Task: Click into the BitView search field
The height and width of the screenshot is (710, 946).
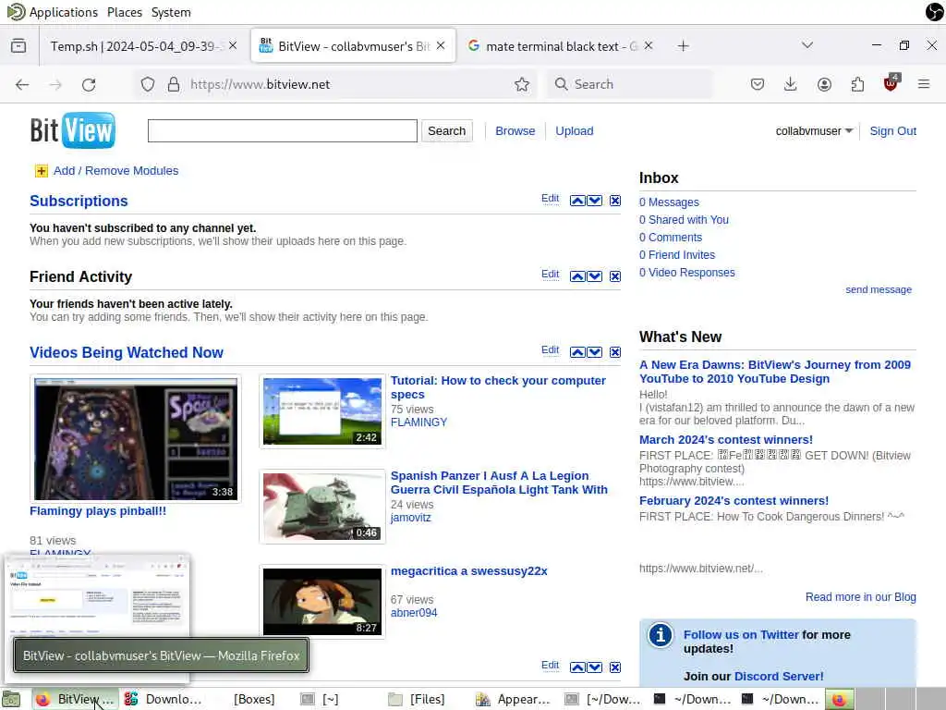Action: [283, 131]
